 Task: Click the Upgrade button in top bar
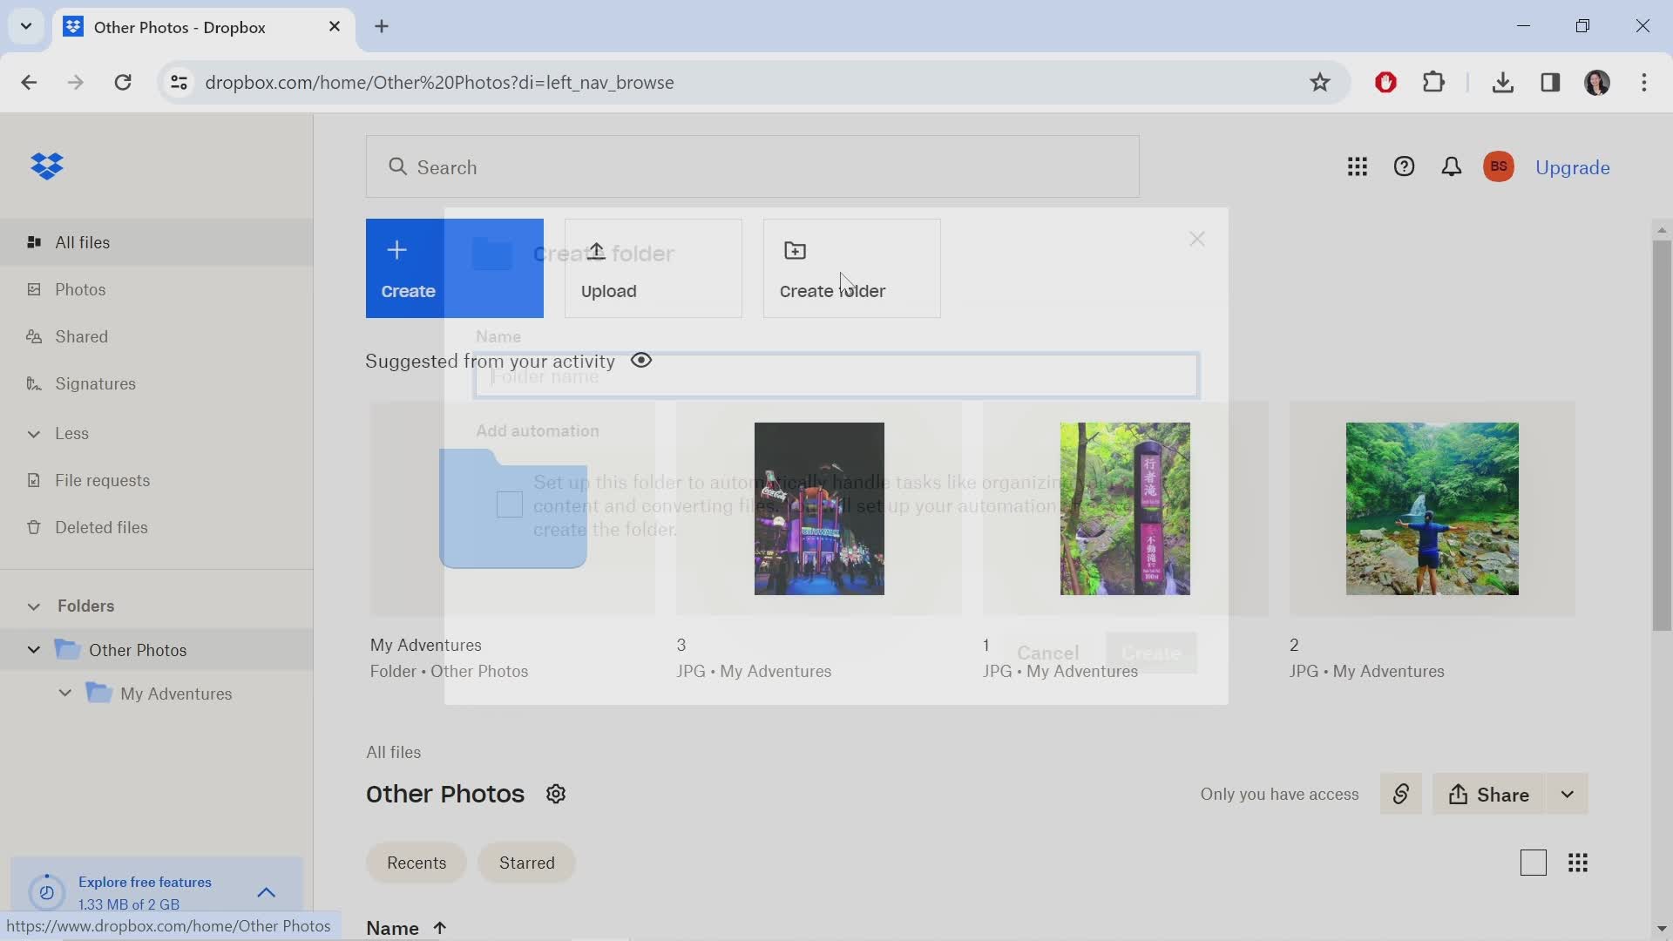(x=1572, y=166)
